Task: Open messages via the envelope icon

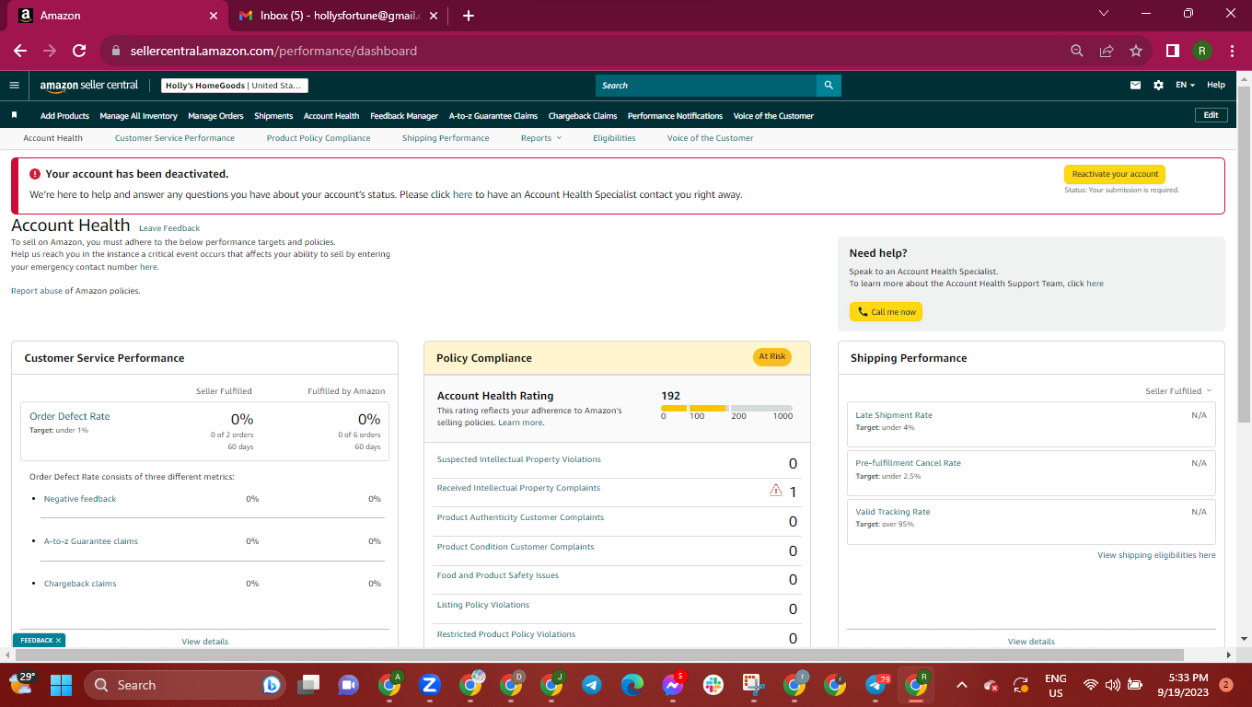Action: (1135, 85)
